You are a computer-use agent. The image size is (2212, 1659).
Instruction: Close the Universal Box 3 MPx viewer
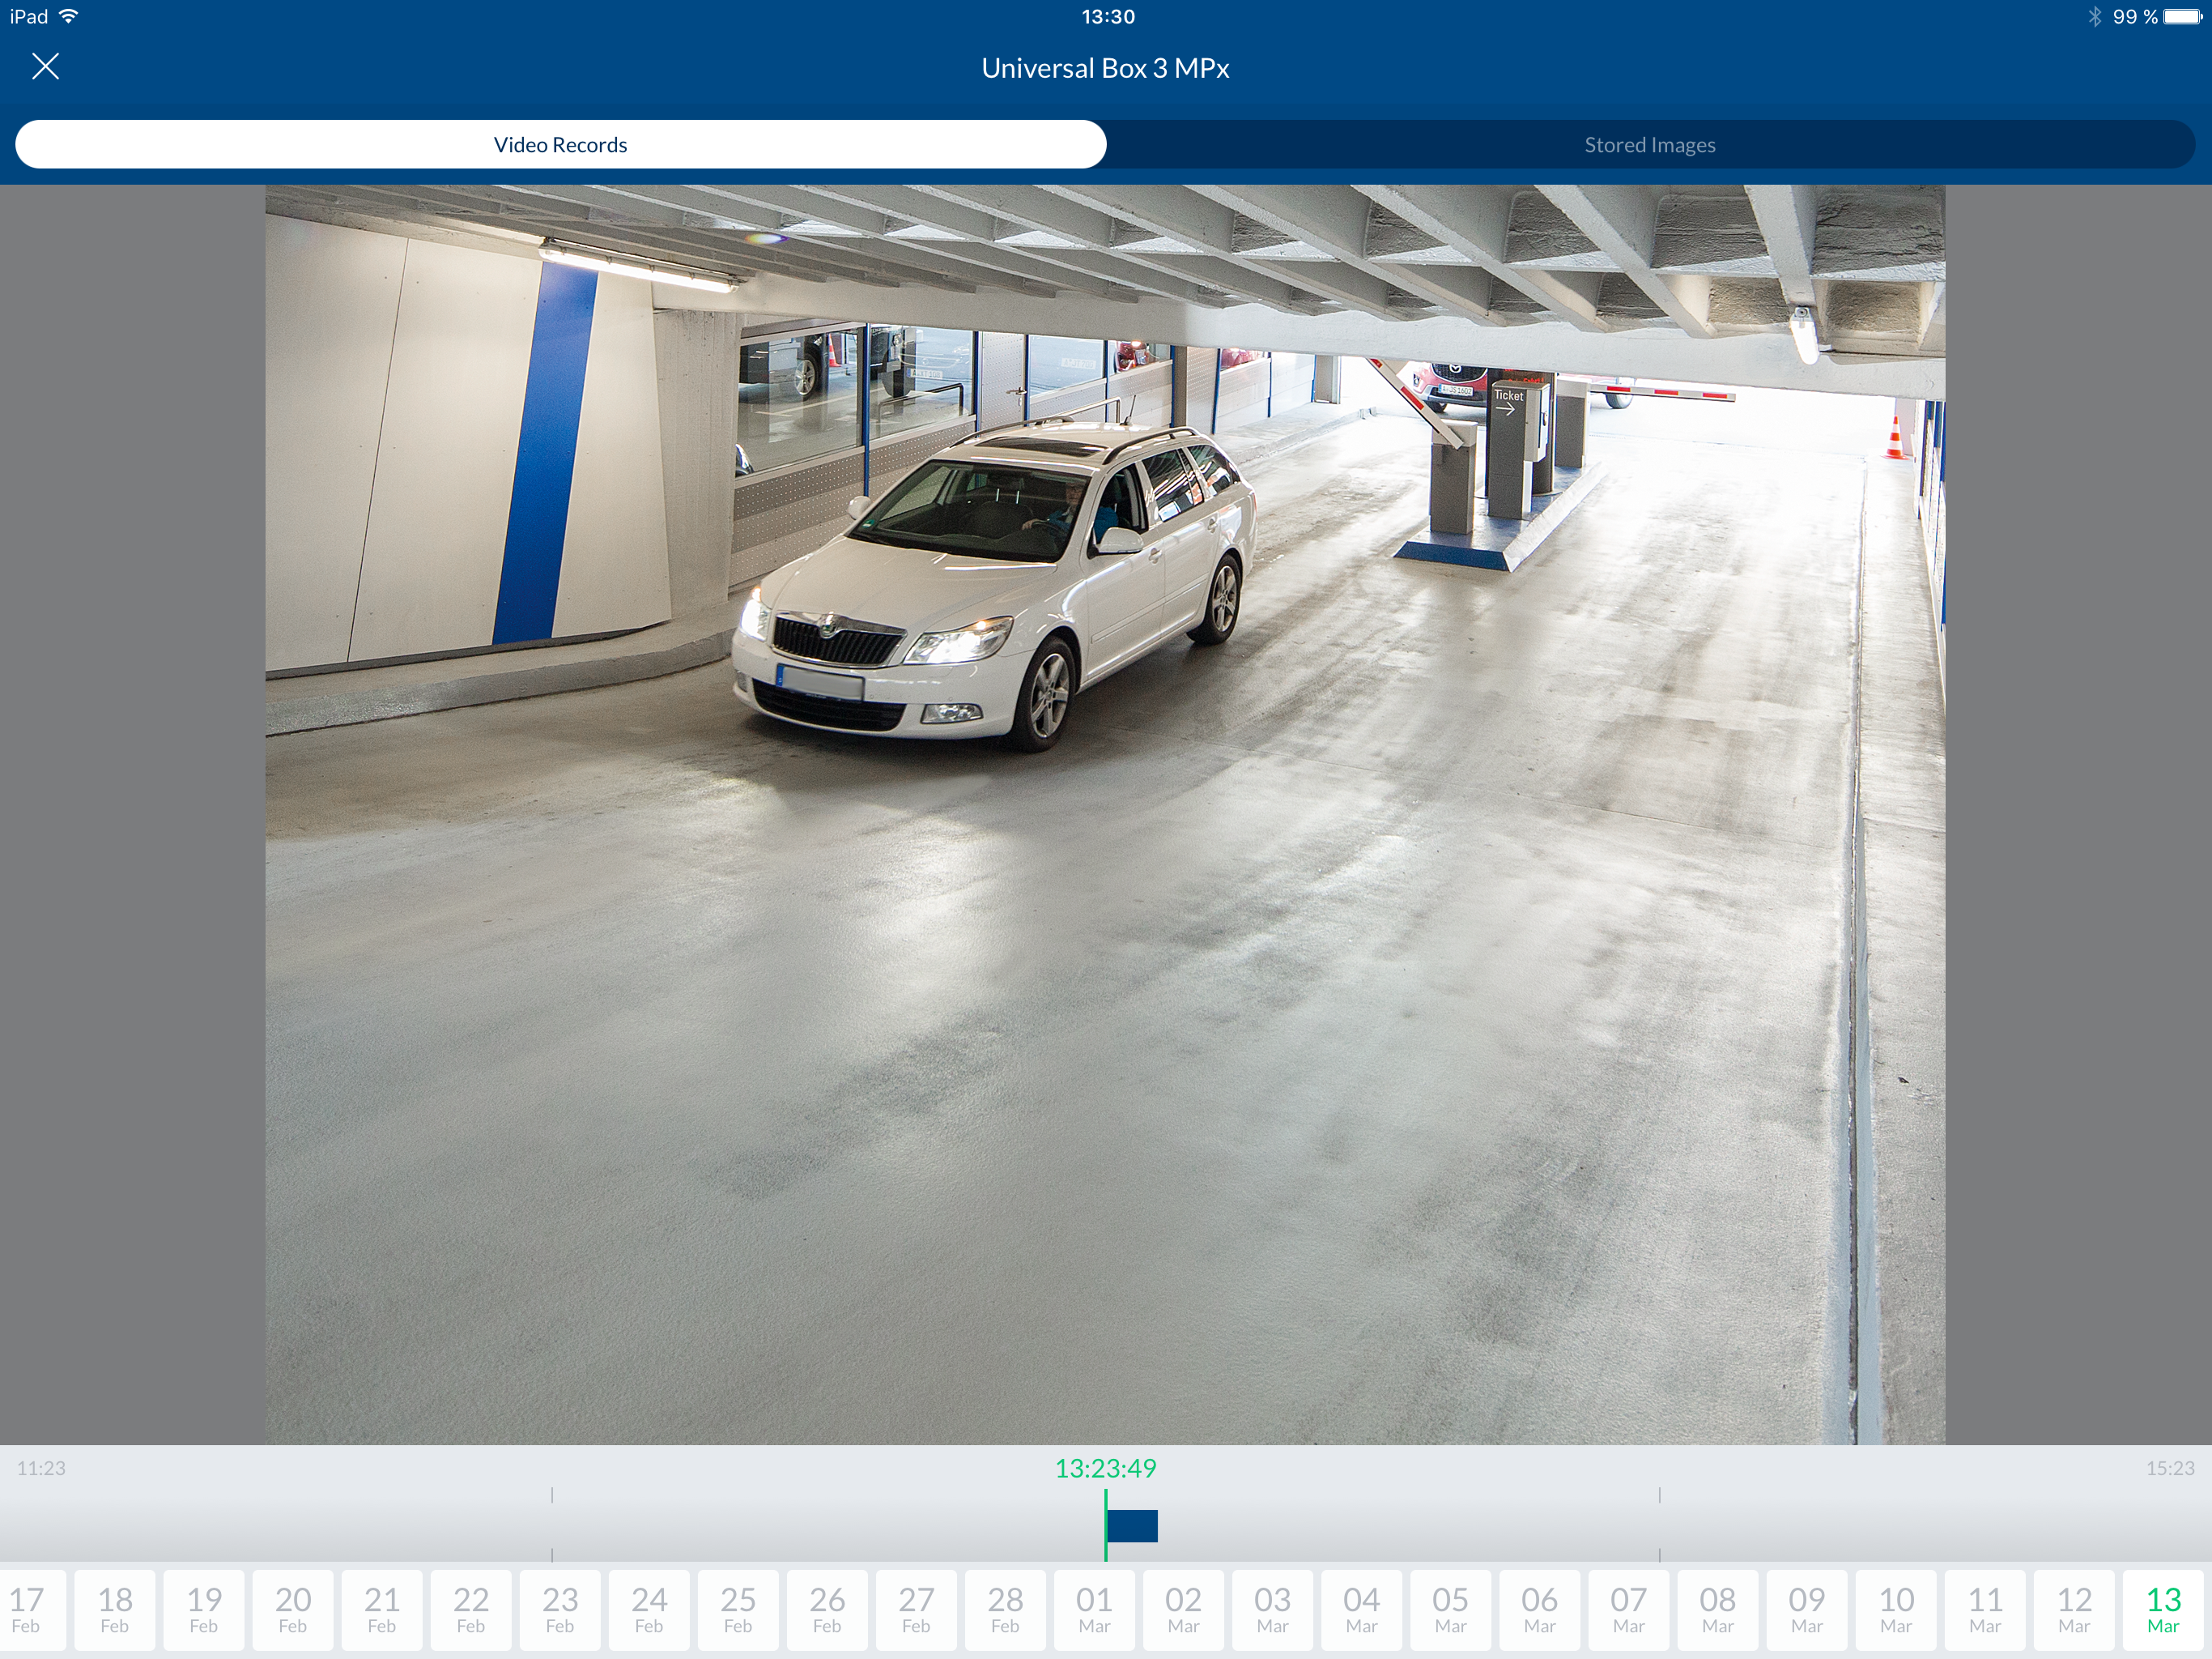tap(45, 67)
